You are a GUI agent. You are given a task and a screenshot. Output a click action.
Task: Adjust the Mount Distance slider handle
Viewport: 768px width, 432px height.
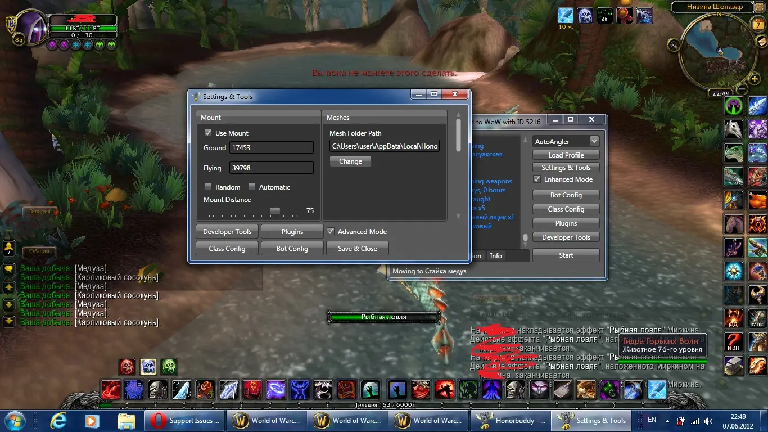click(274, 211)
